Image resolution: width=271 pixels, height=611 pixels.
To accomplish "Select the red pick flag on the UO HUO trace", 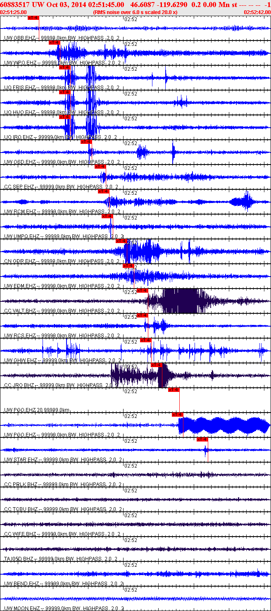I will [65, 92].
